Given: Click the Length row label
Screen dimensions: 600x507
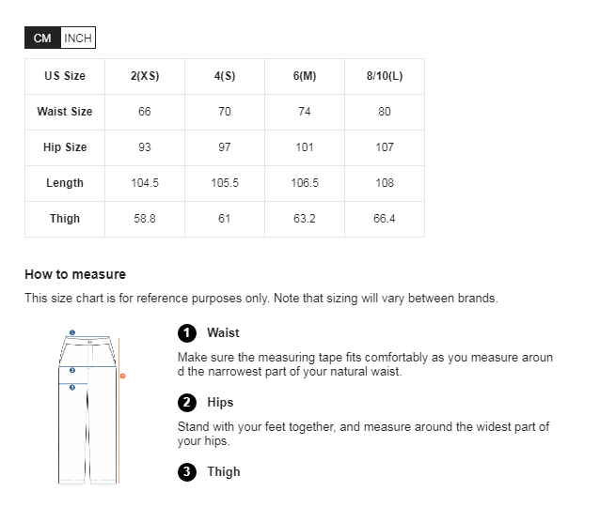Looking at the screenshot, I should tap(65, 183).
